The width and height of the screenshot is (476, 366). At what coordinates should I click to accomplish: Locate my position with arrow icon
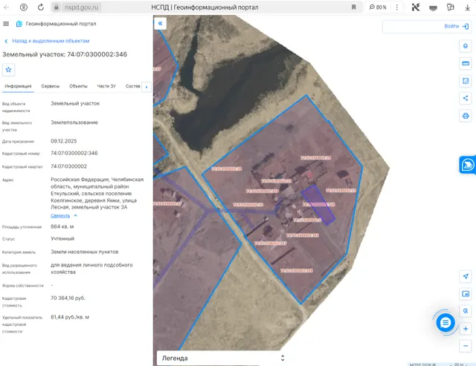click(466, 276)
